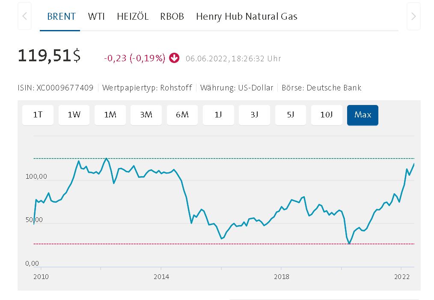Switch to the WTI tab
This screenshot has height=300, width=434.
(96, 17)
